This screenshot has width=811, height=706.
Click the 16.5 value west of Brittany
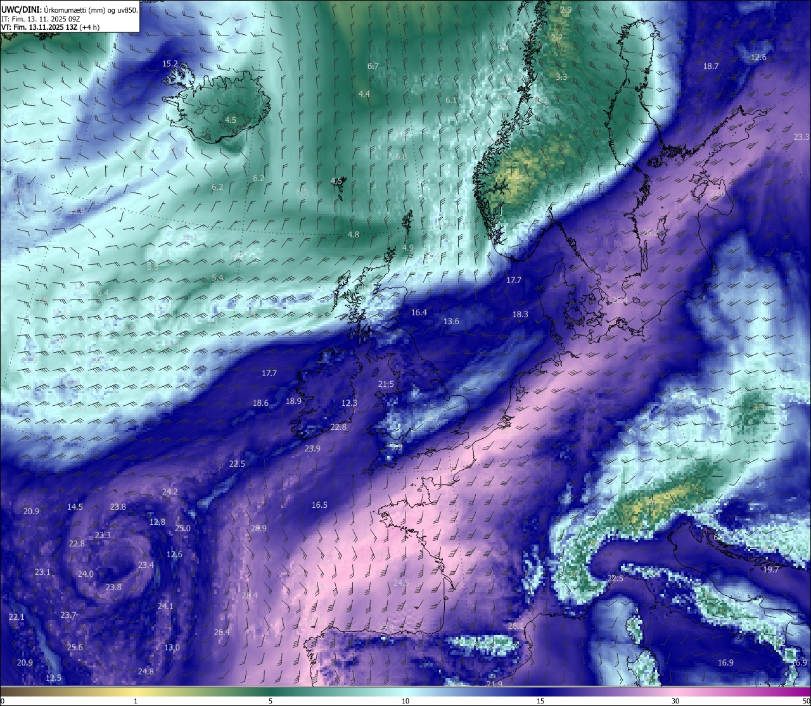coord(319,505)
